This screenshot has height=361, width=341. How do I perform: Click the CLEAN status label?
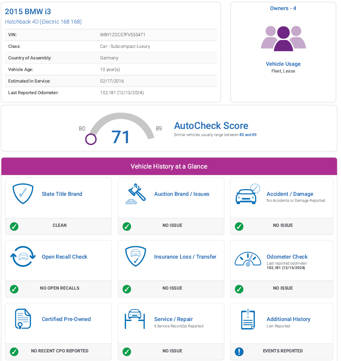(60, 225)
